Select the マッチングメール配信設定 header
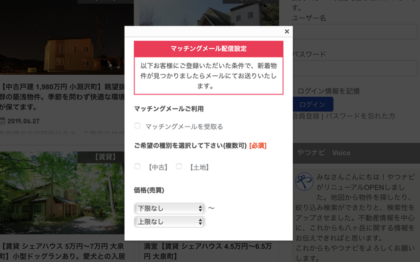Viewport: 420px width, 262px height. pos(209,48)
